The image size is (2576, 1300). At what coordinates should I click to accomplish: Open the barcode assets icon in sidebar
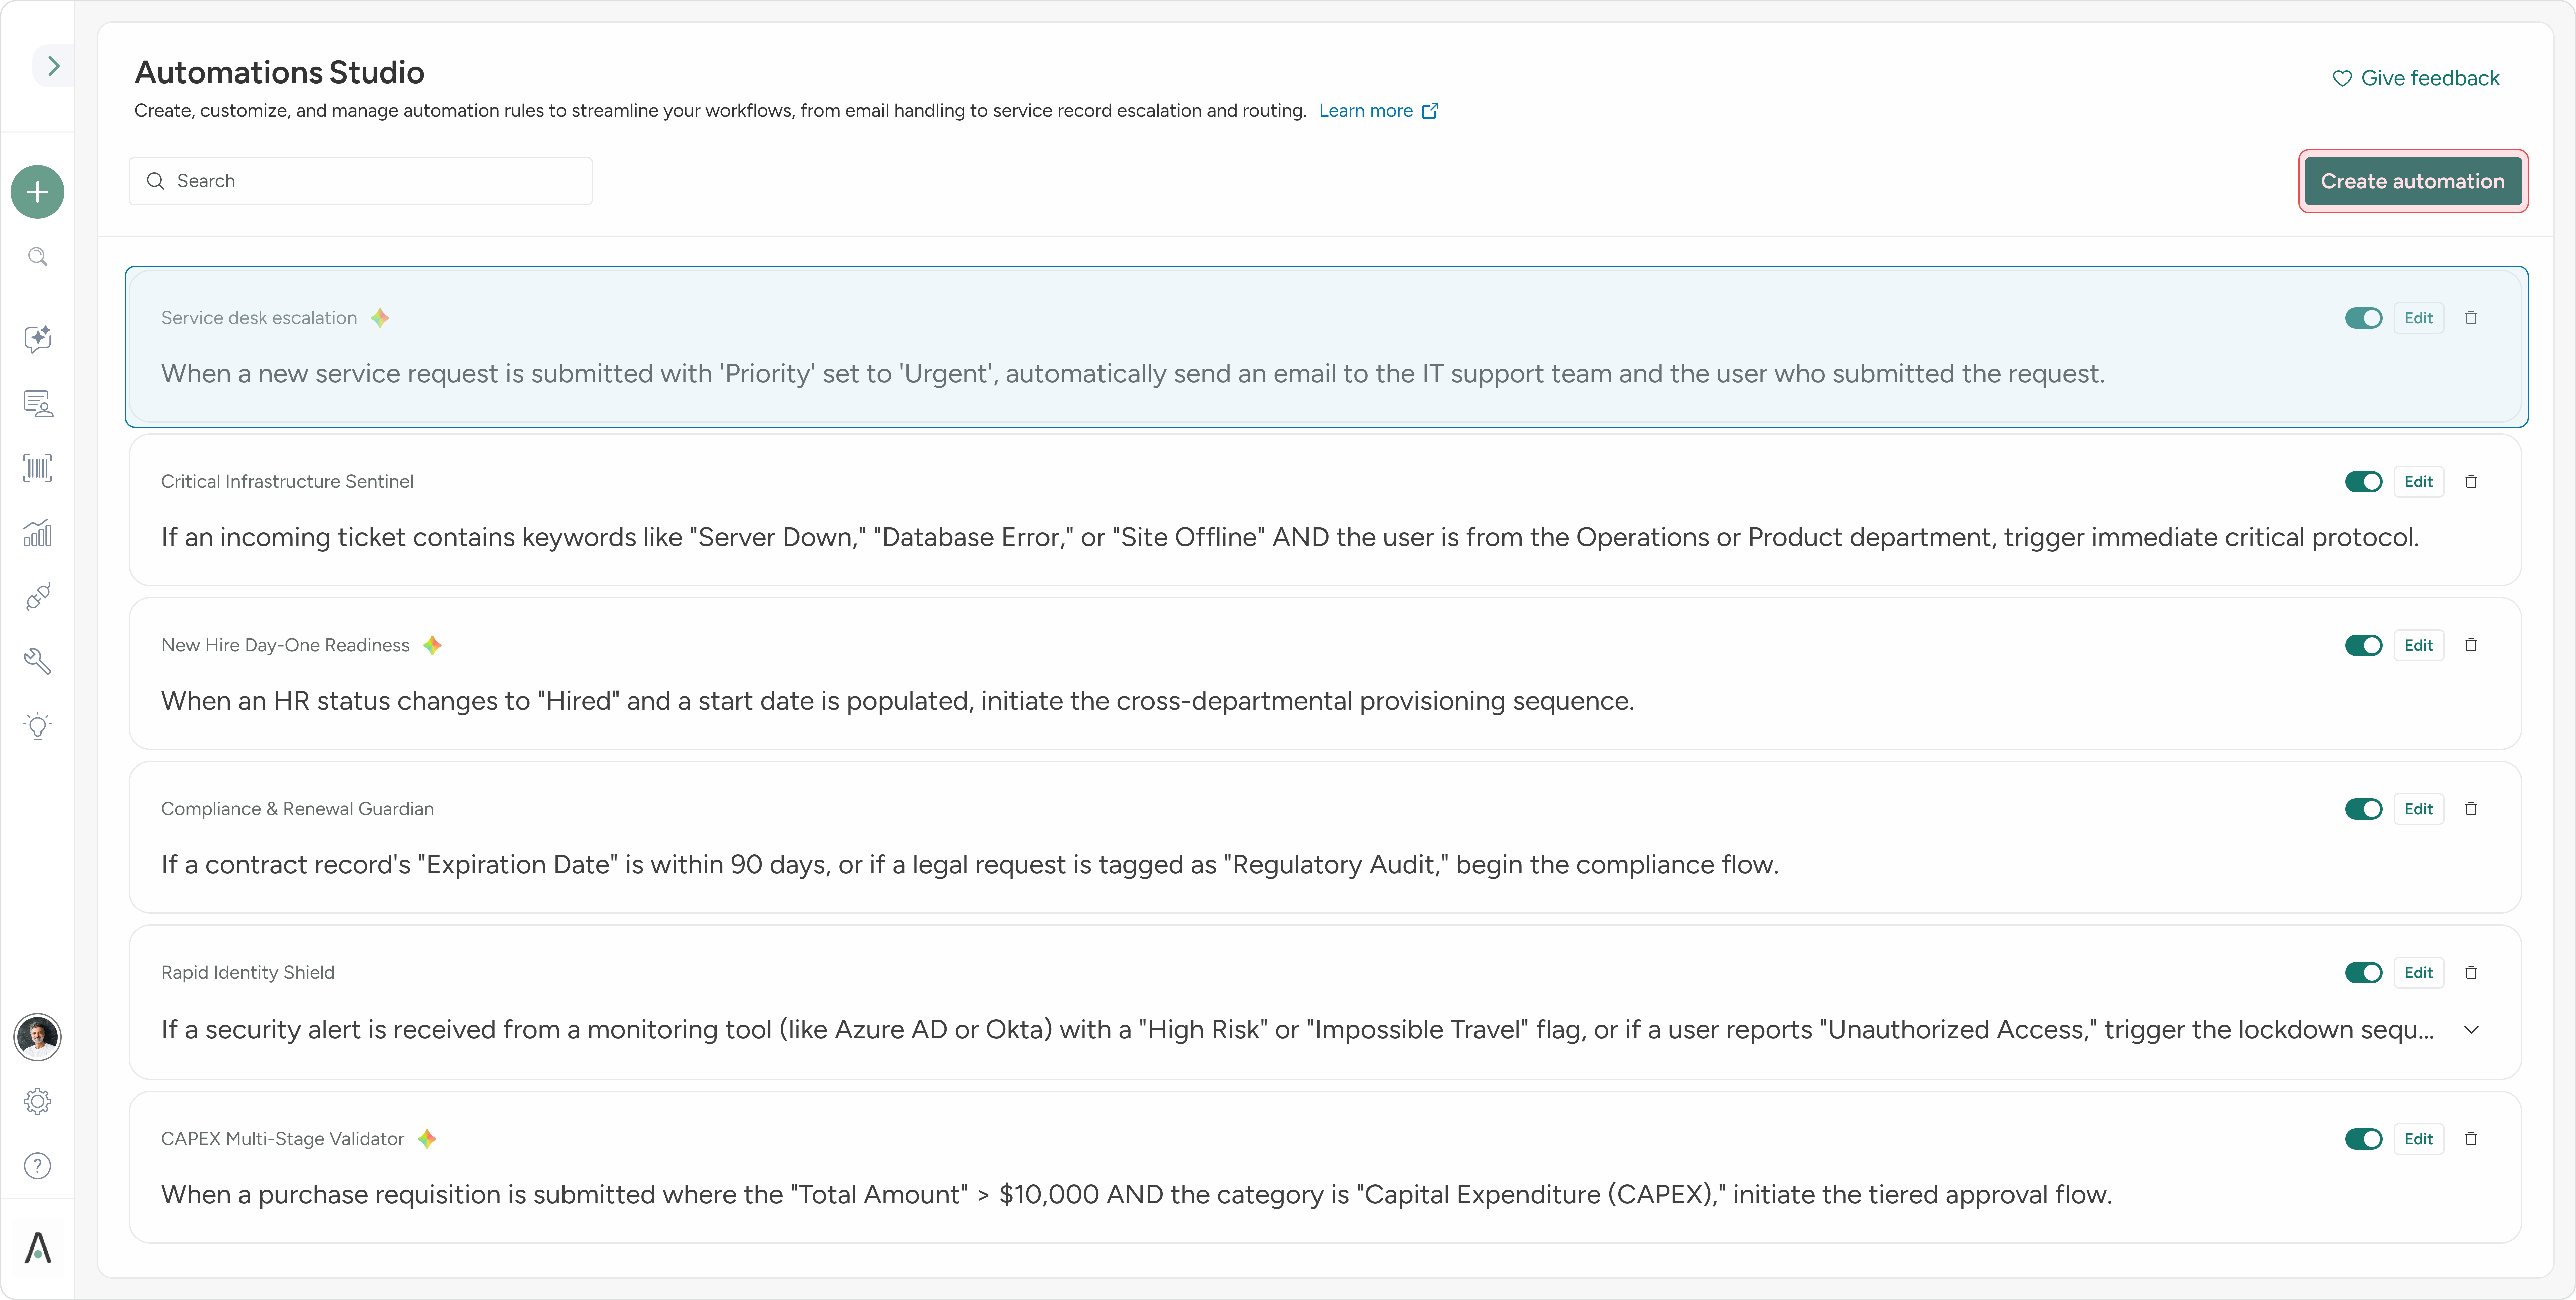coord(37,468)
